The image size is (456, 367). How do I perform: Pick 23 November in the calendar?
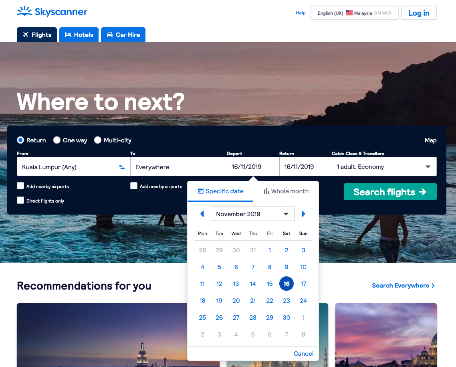point(287,301)
